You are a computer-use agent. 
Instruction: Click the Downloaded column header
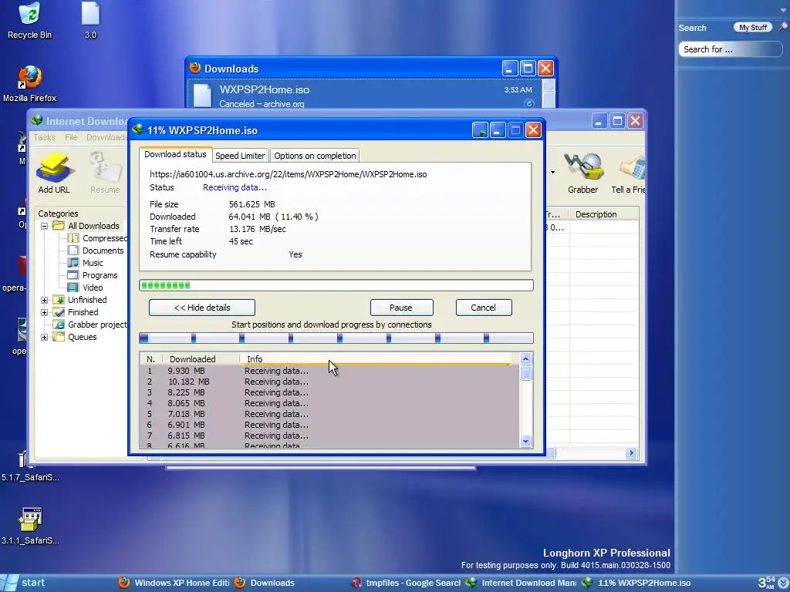click(201, 359)
